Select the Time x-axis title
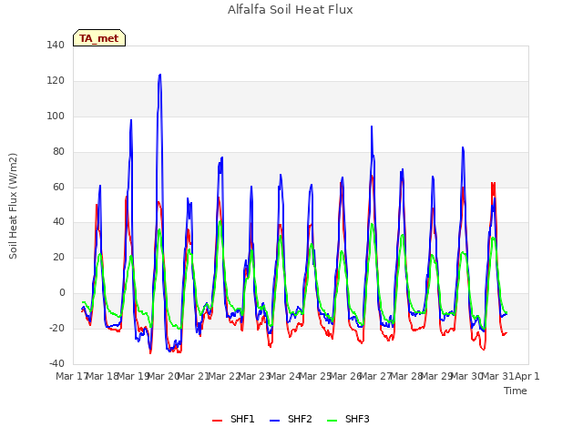The width and height of the screenshot is (583, 437). 516,391
